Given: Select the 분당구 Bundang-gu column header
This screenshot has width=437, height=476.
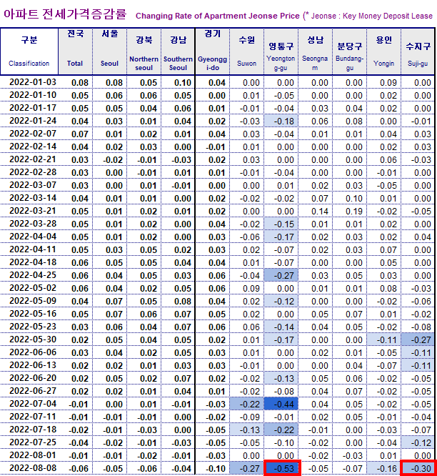Looking at the screenshot, I should point(349,51).
